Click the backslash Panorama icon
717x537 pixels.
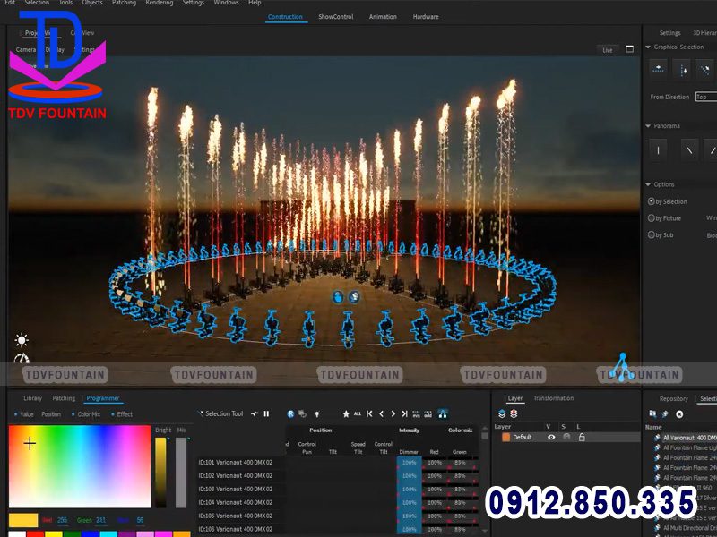click(689, 149)
